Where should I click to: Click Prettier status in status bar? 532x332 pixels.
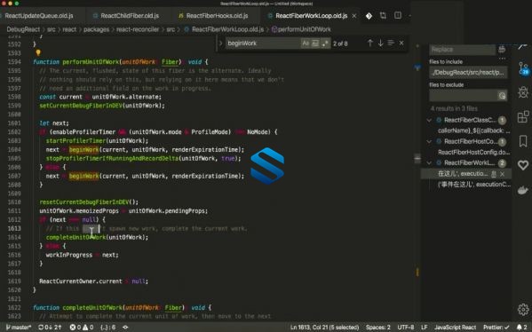pos(496,328)
